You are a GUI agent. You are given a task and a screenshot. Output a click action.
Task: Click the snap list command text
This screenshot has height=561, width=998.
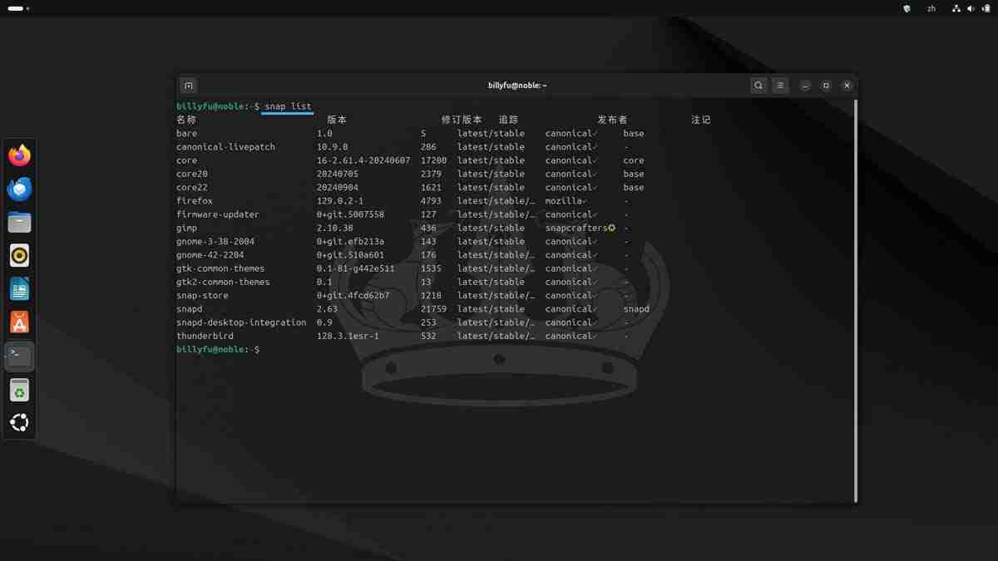pos(285,106)
